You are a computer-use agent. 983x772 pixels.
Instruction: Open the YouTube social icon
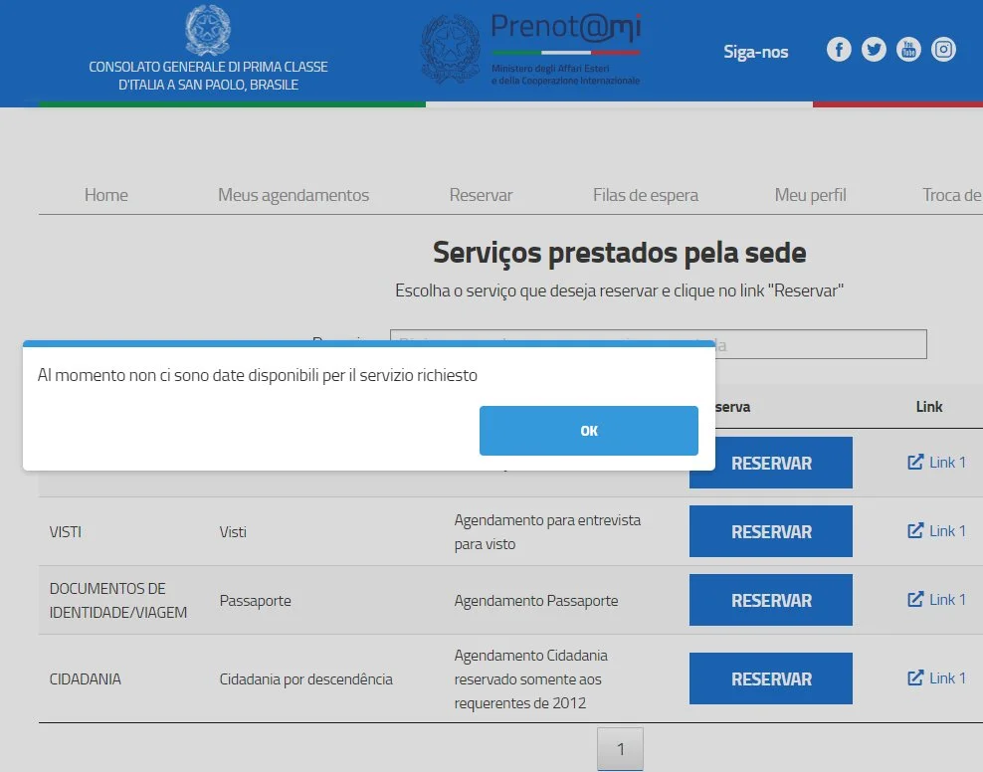(x=908, y=50)
